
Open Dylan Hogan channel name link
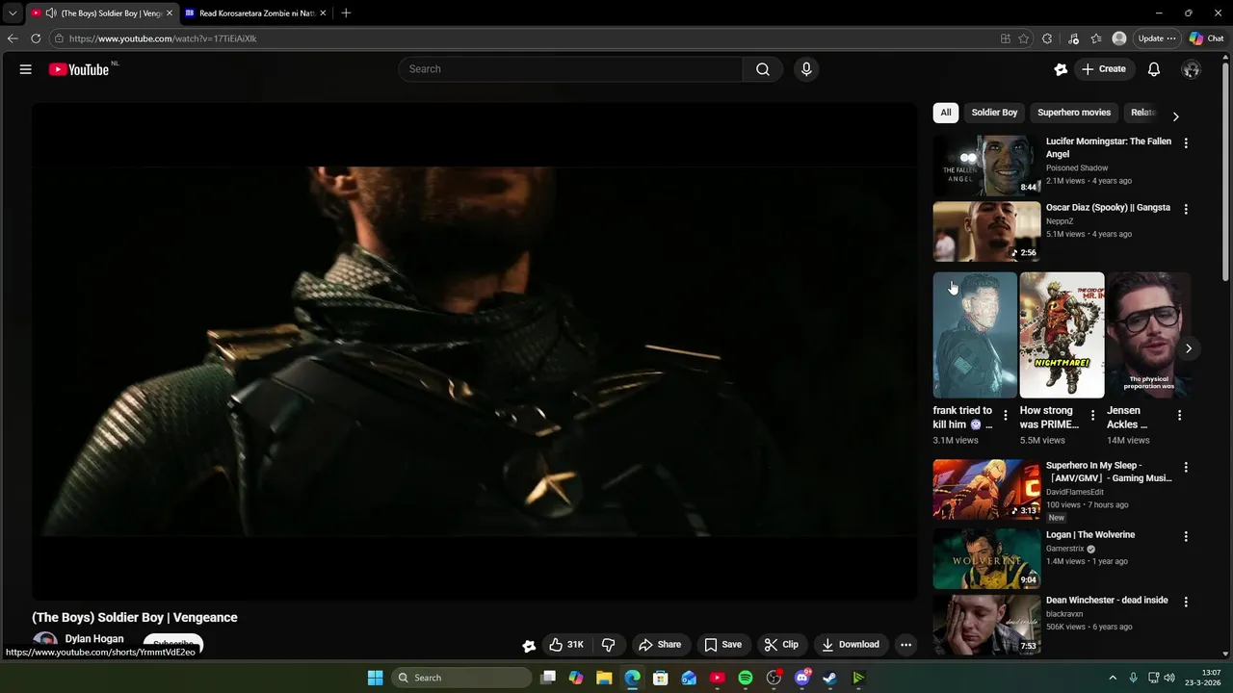point(94,639)
